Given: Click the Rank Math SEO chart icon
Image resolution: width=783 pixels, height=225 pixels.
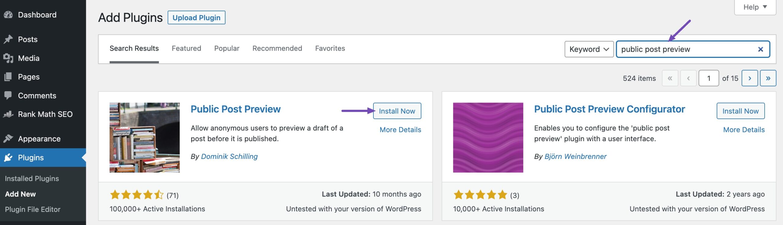Looking at the screenshot, I should tap(8, 114).
